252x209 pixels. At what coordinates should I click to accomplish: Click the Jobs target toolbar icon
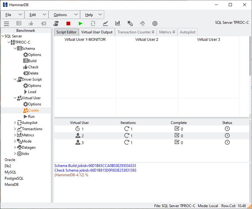click(155, 23)
